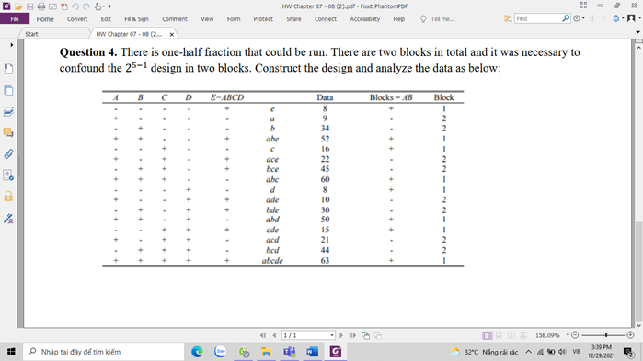Open the page number 1 / 1 dropdown

(332, 335)
